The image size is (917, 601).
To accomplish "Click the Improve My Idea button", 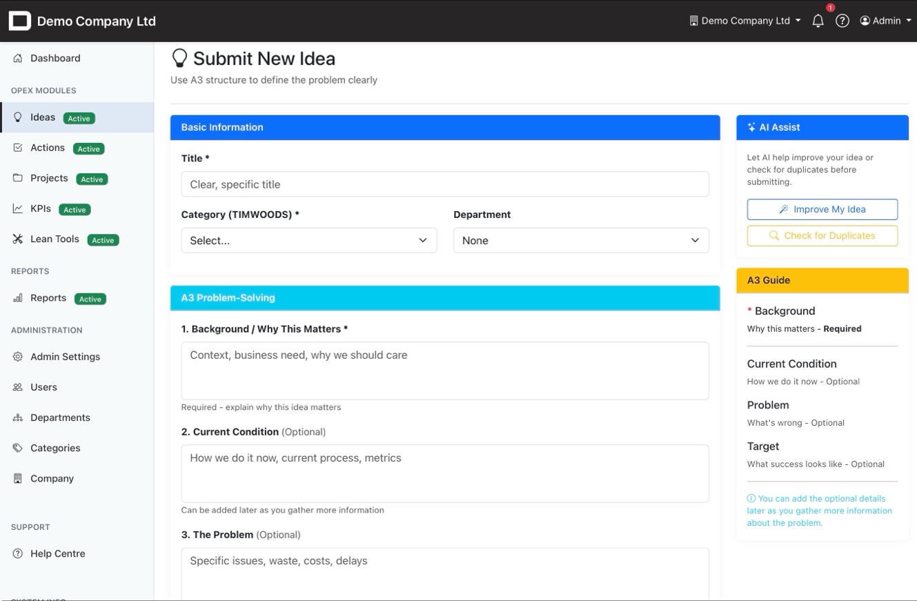I will [x=822, y=209].
